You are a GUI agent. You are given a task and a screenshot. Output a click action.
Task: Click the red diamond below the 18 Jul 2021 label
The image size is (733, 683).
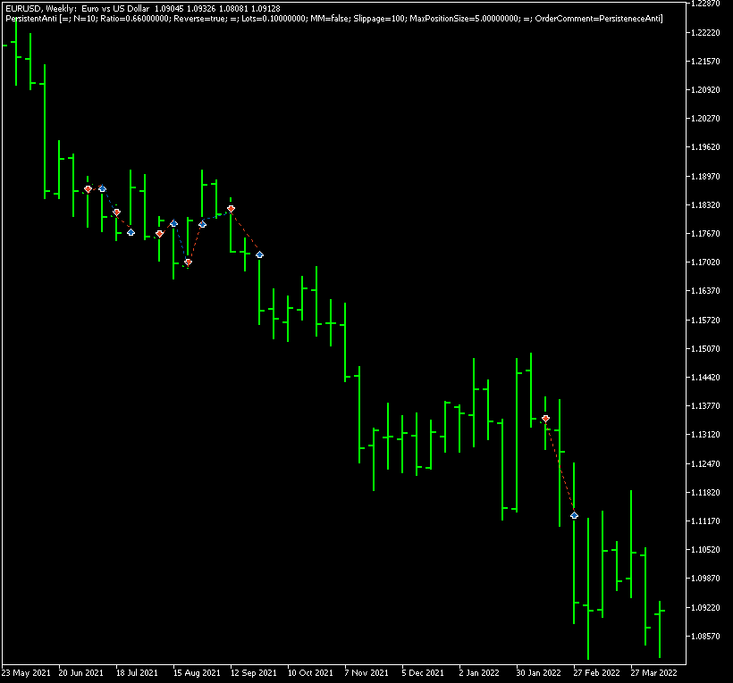[x=117, y=212]
